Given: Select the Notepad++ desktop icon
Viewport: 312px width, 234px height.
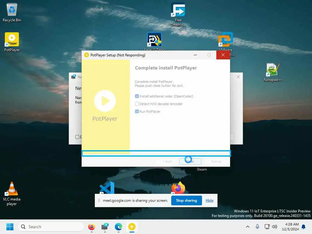Looking at the screenshot, I should click(x=273, y=72).
